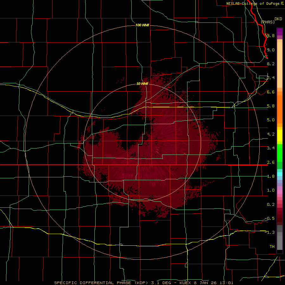Click the 5.0 value on the color scale
Image resolution: width=285 pixels, height=285 pixels.
(271, 120)
